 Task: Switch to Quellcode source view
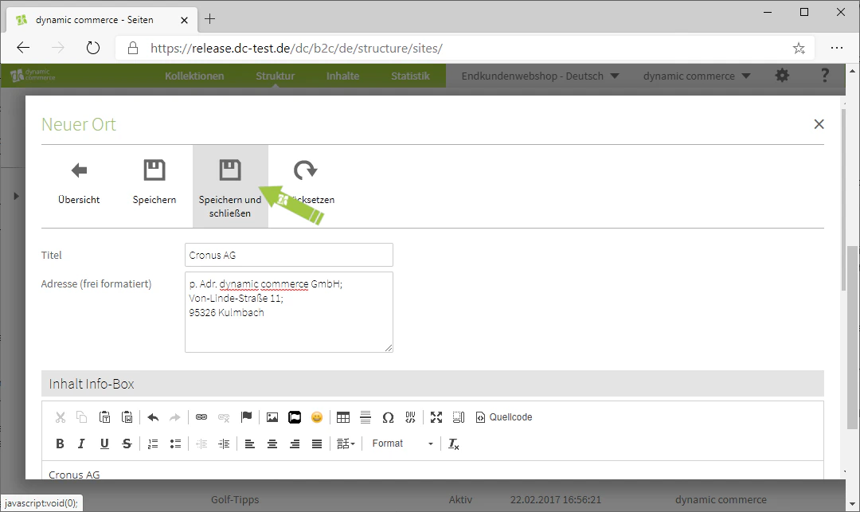tap(504, 417)
